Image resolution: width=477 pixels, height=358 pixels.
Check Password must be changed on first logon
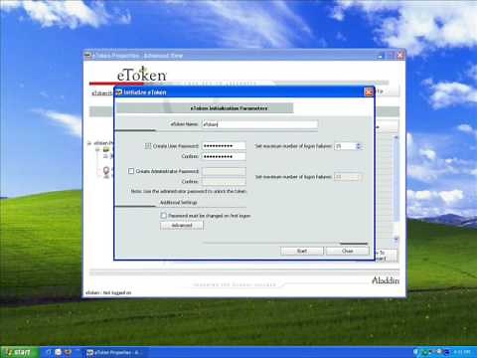[x=164, y=216]
